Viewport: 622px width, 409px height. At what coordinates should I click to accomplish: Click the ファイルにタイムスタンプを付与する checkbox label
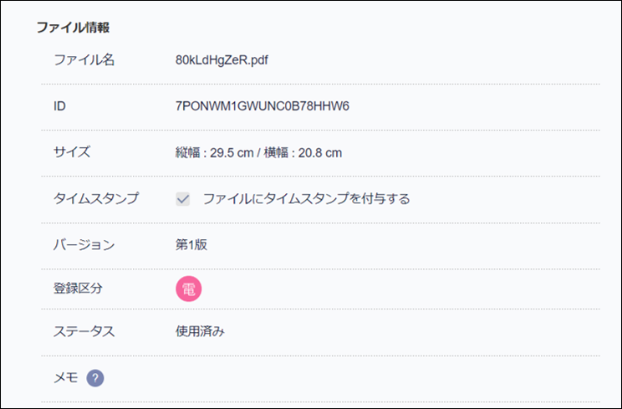[x=306, y=199]
